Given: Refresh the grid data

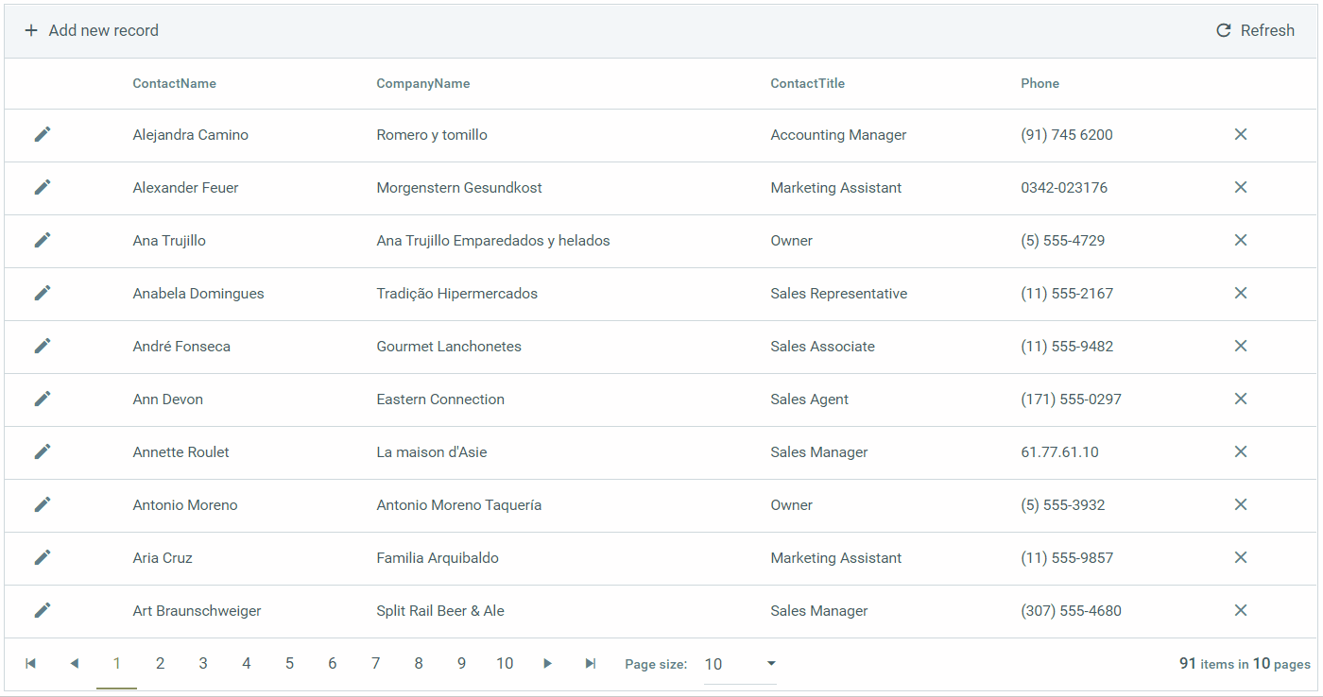Looking at the screenshot, I should [x=1255, y=29].
